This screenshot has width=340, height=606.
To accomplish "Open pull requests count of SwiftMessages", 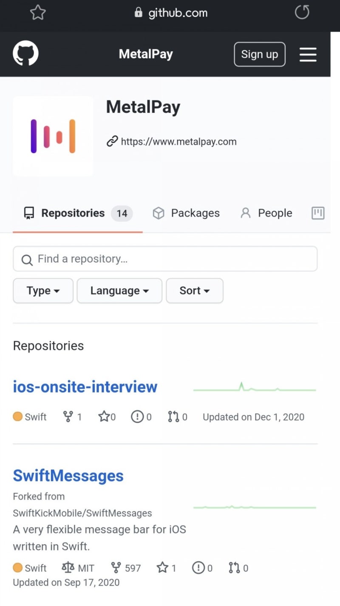I will 238,568.
